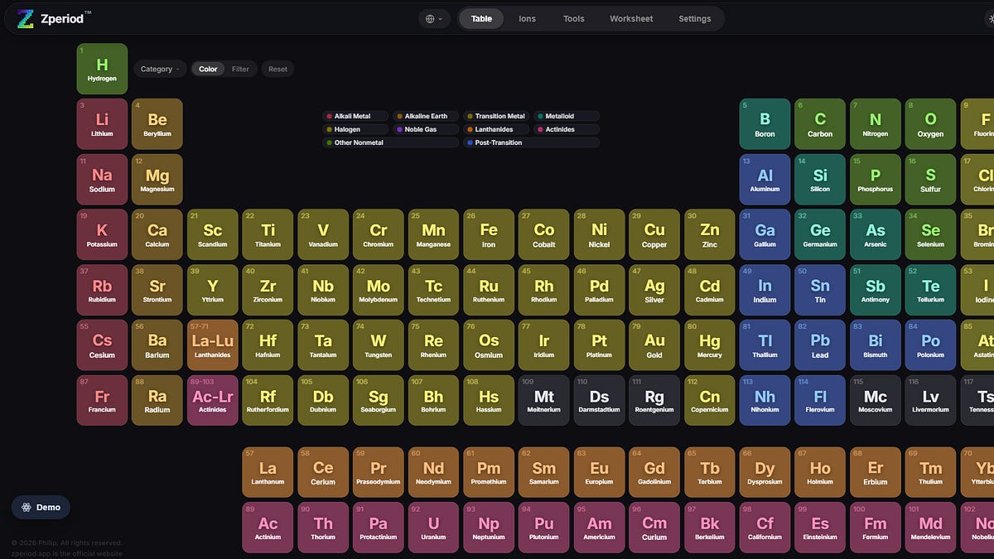Image resolution: width=994 pixels, height=559 pixels.
Task: Select the Hydrogen element tile
Action: click(102, 69)
